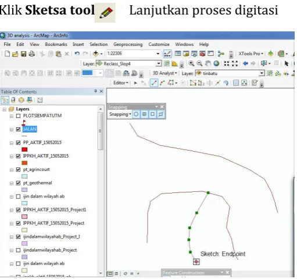This screenshot has width=297, height=279.
Task: Open Reclass_Slop4 layer dropdown
Action: 159,63
